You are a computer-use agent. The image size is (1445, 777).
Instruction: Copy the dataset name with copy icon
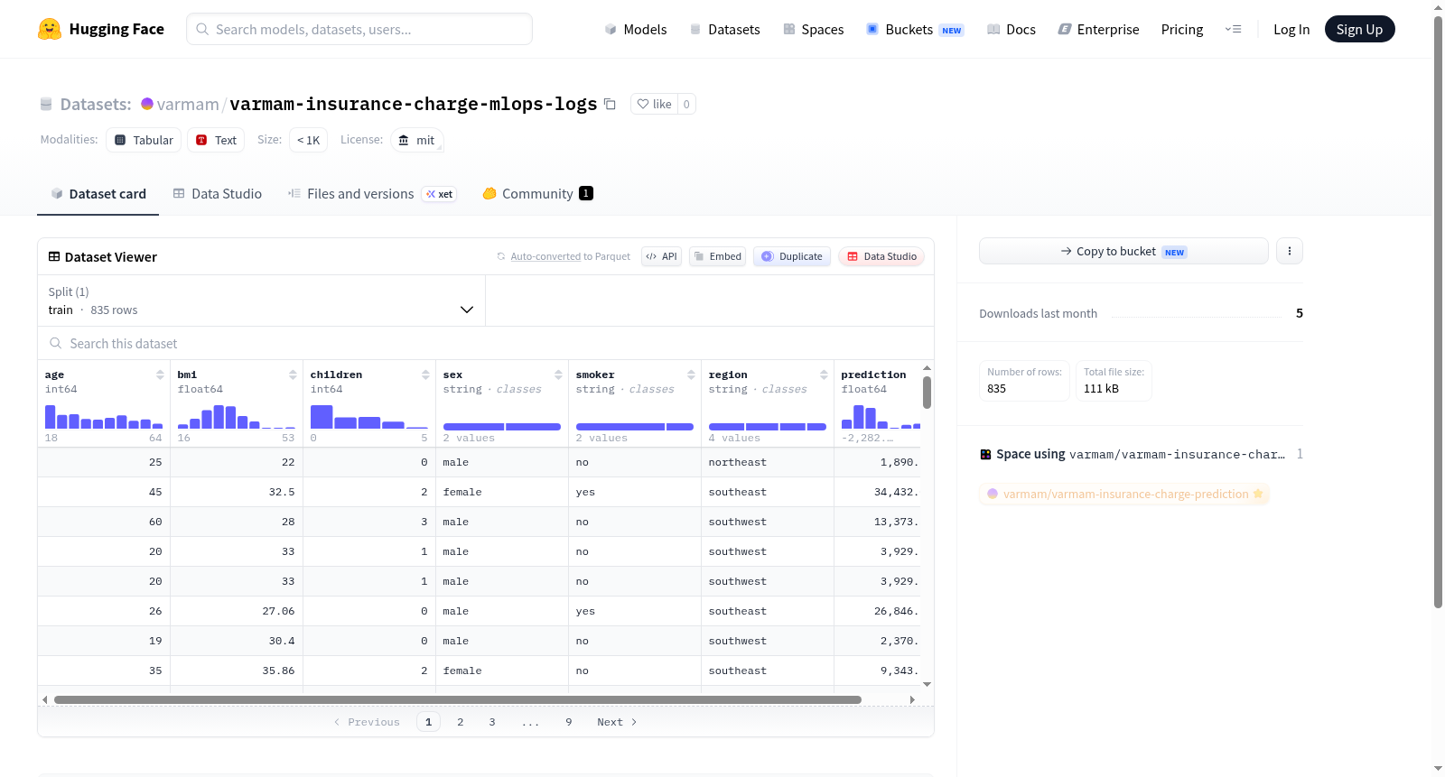tap(611, 104)
